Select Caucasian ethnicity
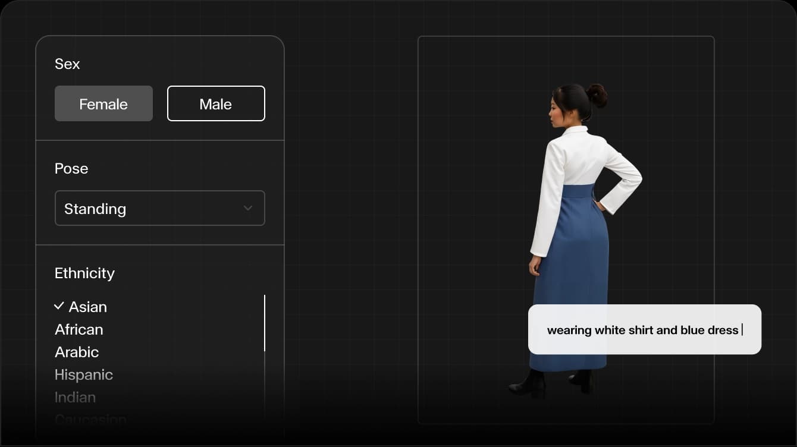Image resolution: width=797 pixels, height=447 pixels. (90, 419)
